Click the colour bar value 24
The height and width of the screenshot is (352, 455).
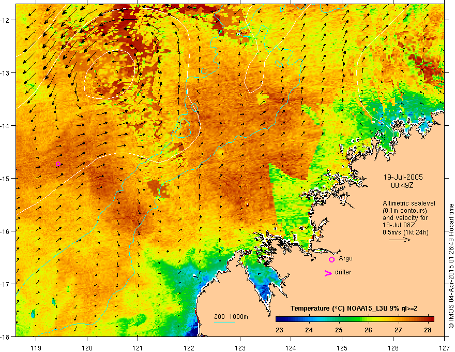[309, 330]
